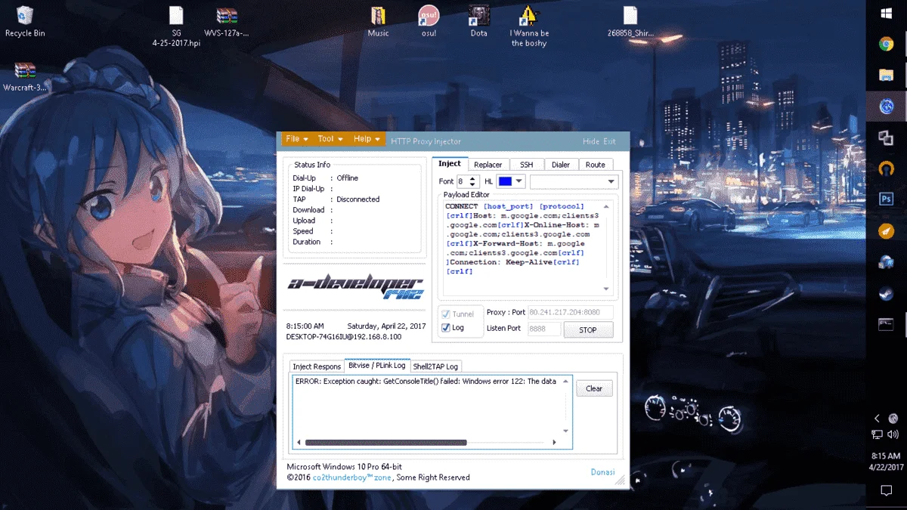Open the Action Center notification icon
The height and width of the screenshot is (510, 907).
pos(887,491)
